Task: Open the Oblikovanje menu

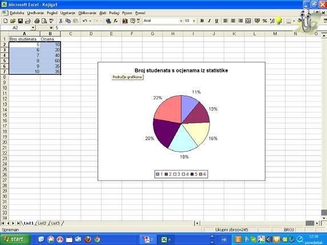Action: point(87,13)
